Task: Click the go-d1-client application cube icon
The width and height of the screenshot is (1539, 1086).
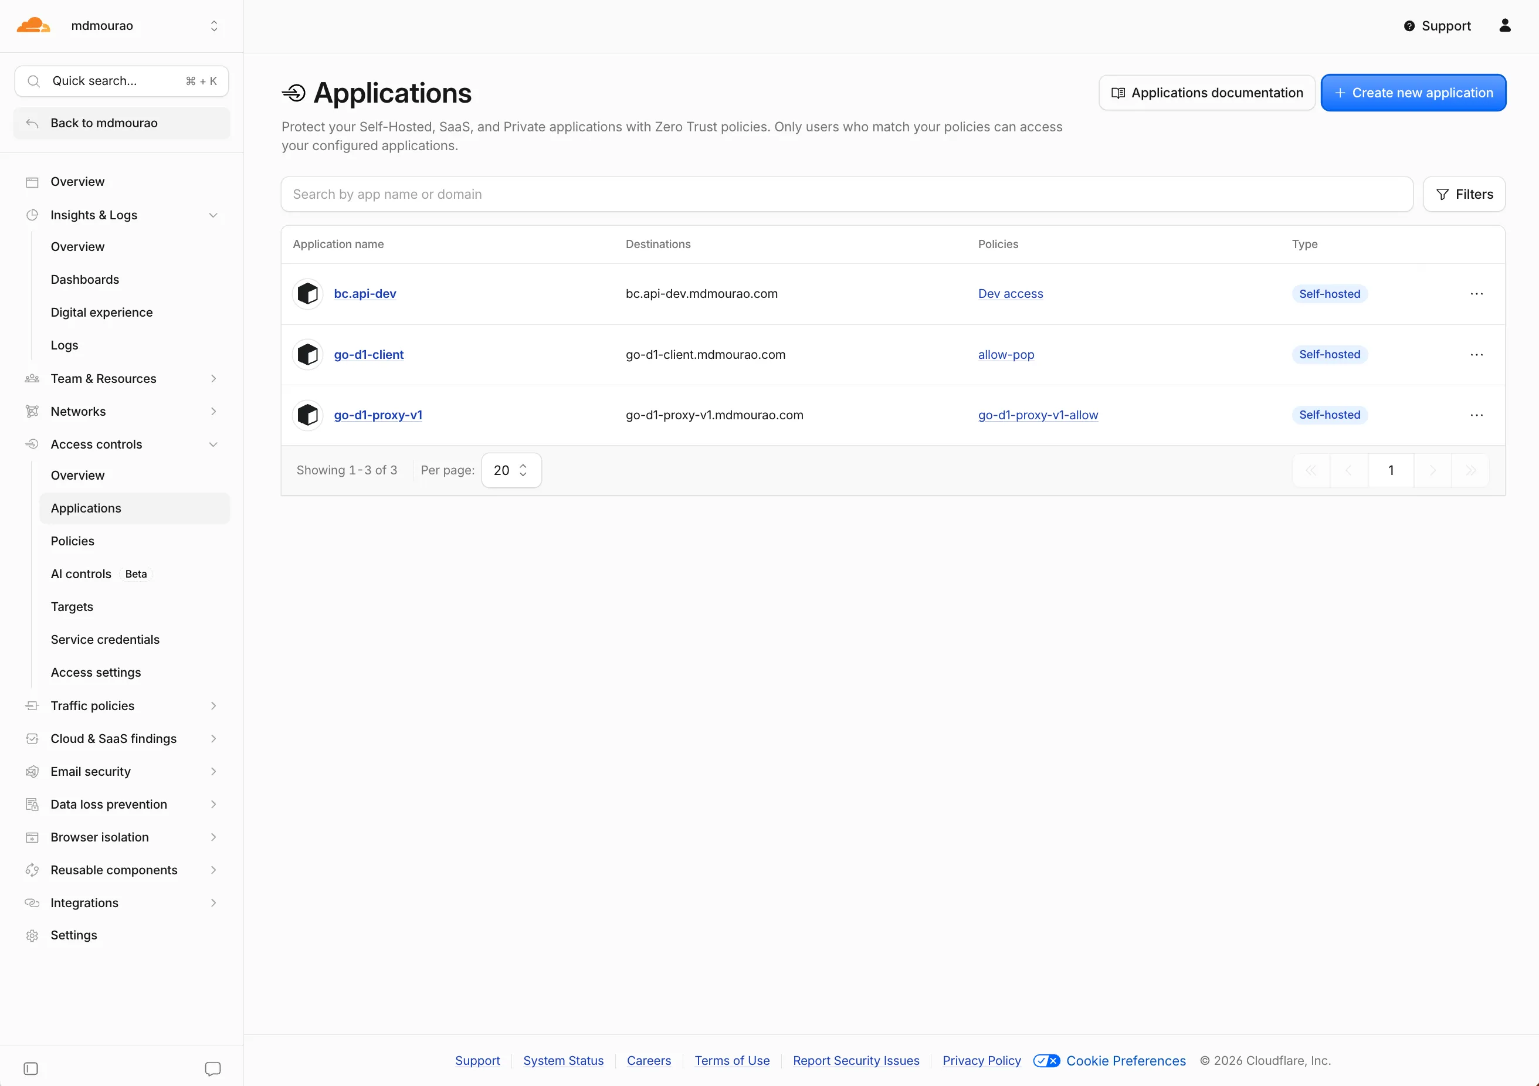Action: click(308, 354)
